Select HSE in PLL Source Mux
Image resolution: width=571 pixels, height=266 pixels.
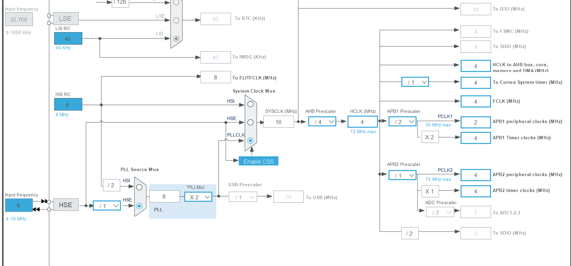tap(139, 206)
